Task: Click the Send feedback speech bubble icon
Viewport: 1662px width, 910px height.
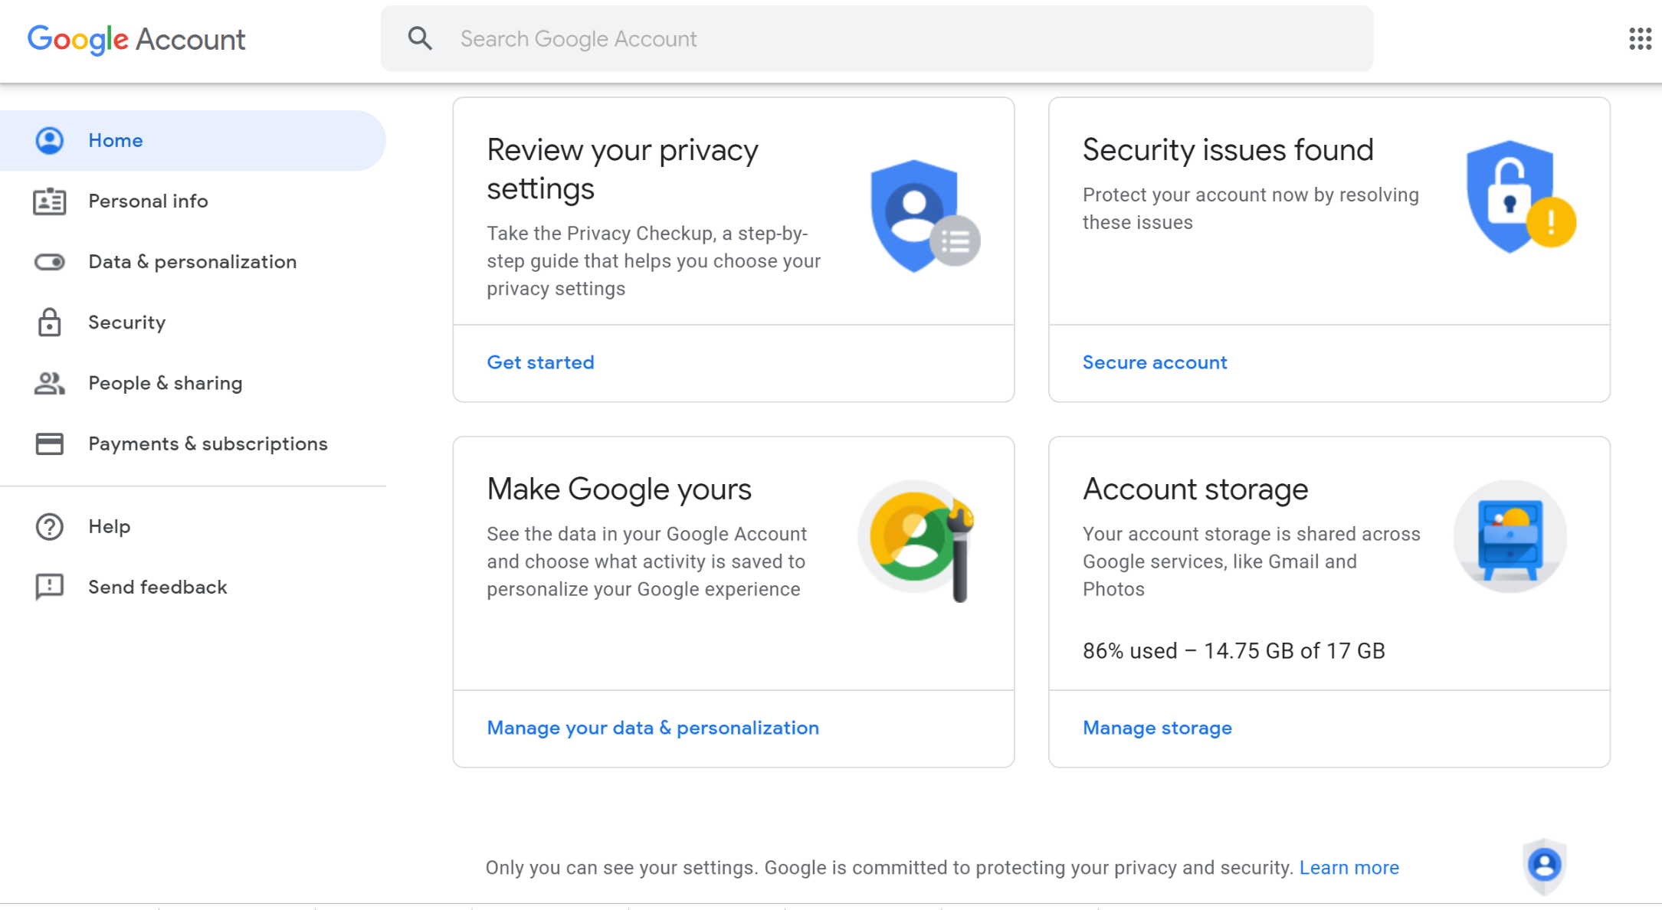Action: (x=50, y=587)
